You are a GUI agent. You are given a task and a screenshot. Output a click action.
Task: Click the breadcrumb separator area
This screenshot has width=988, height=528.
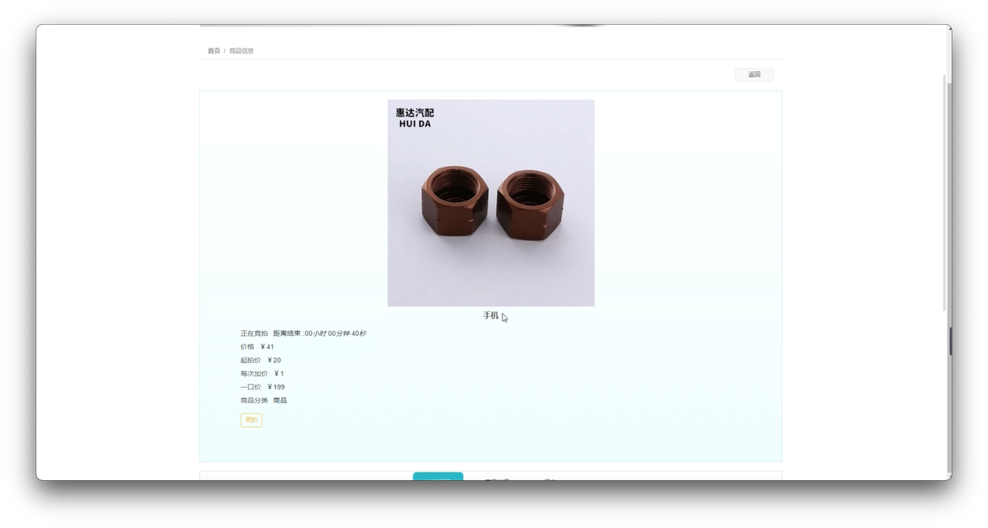tap(225, 50)
